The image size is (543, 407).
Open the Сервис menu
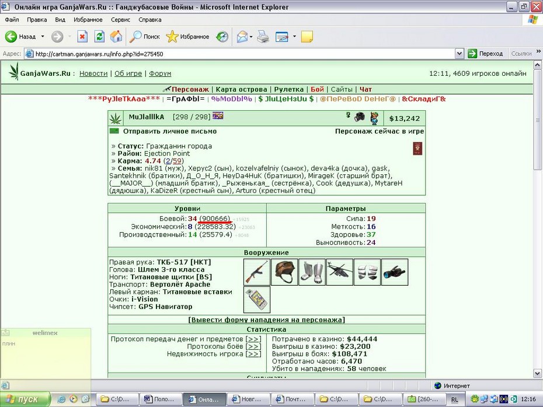coord(120,20)
